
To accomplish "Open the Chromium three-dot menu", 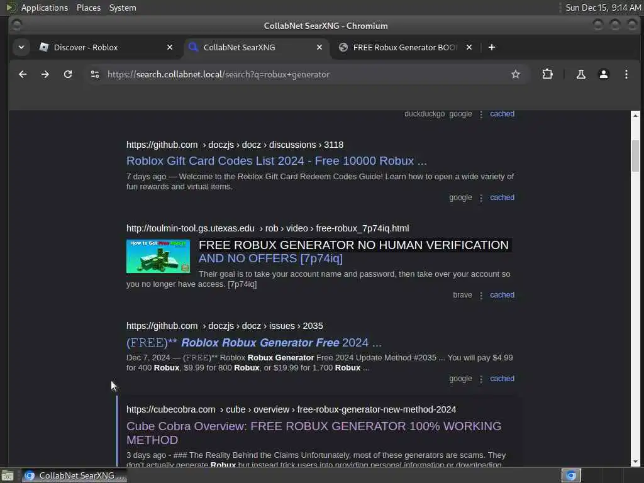I will 626,74.
